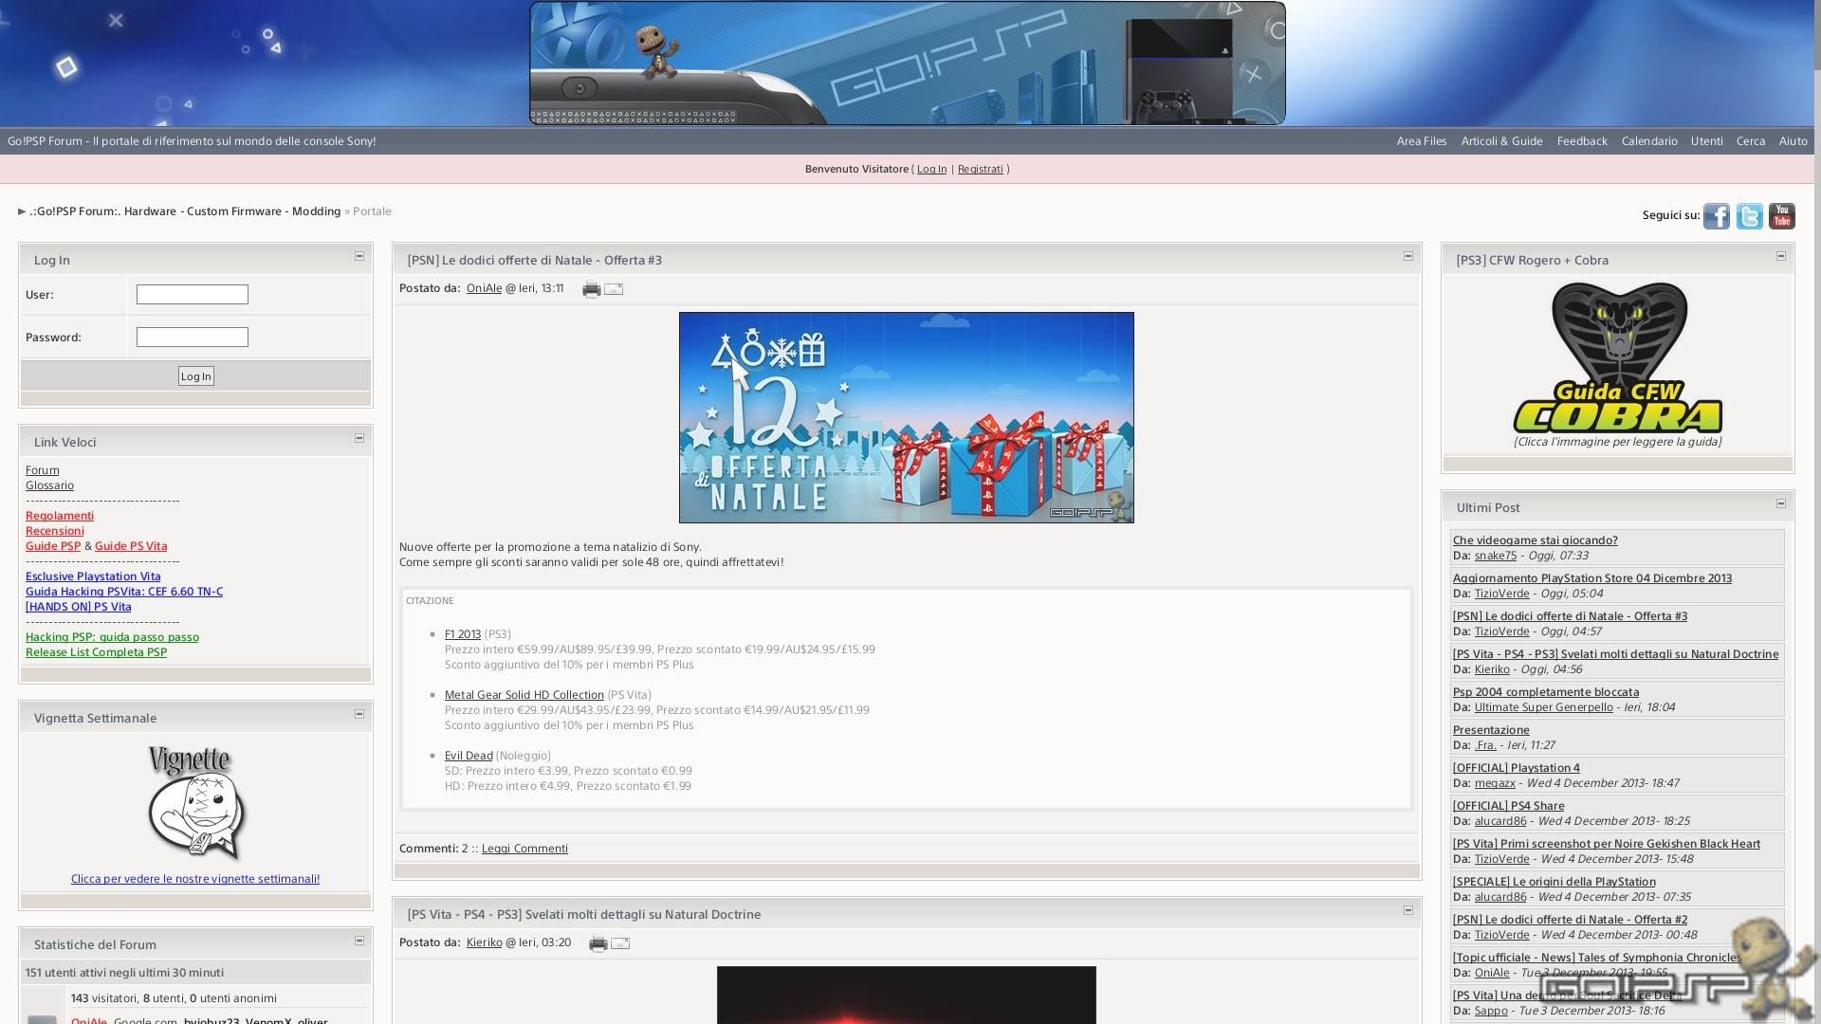
Task: Open [SPECIALE] Le origini della PlayStation post
Action: click(1554, 882)
